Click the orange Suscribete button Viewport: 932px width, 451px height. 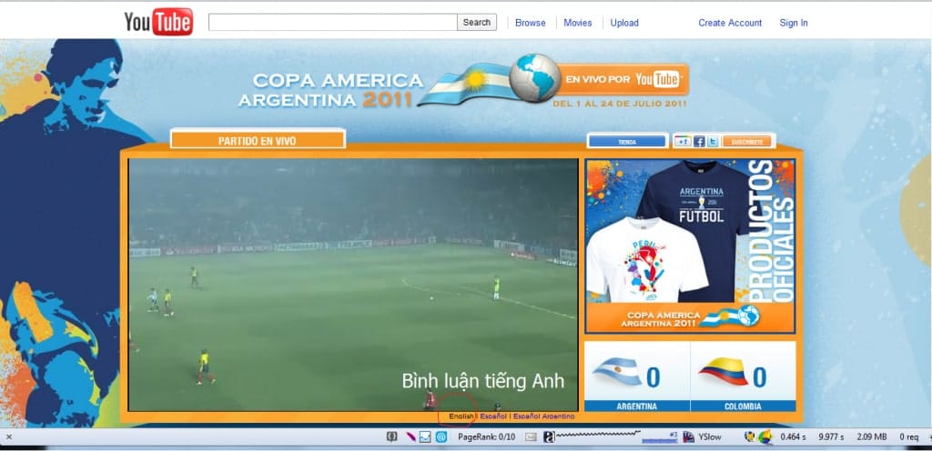coord(747,142)
